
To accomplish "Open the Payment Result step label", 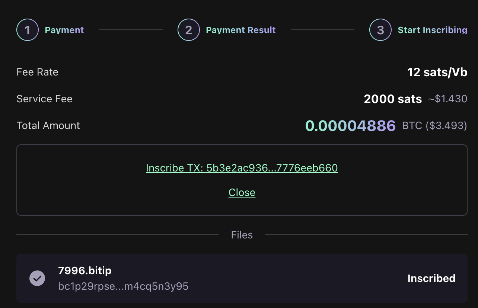I will click(x=241, y=30).
